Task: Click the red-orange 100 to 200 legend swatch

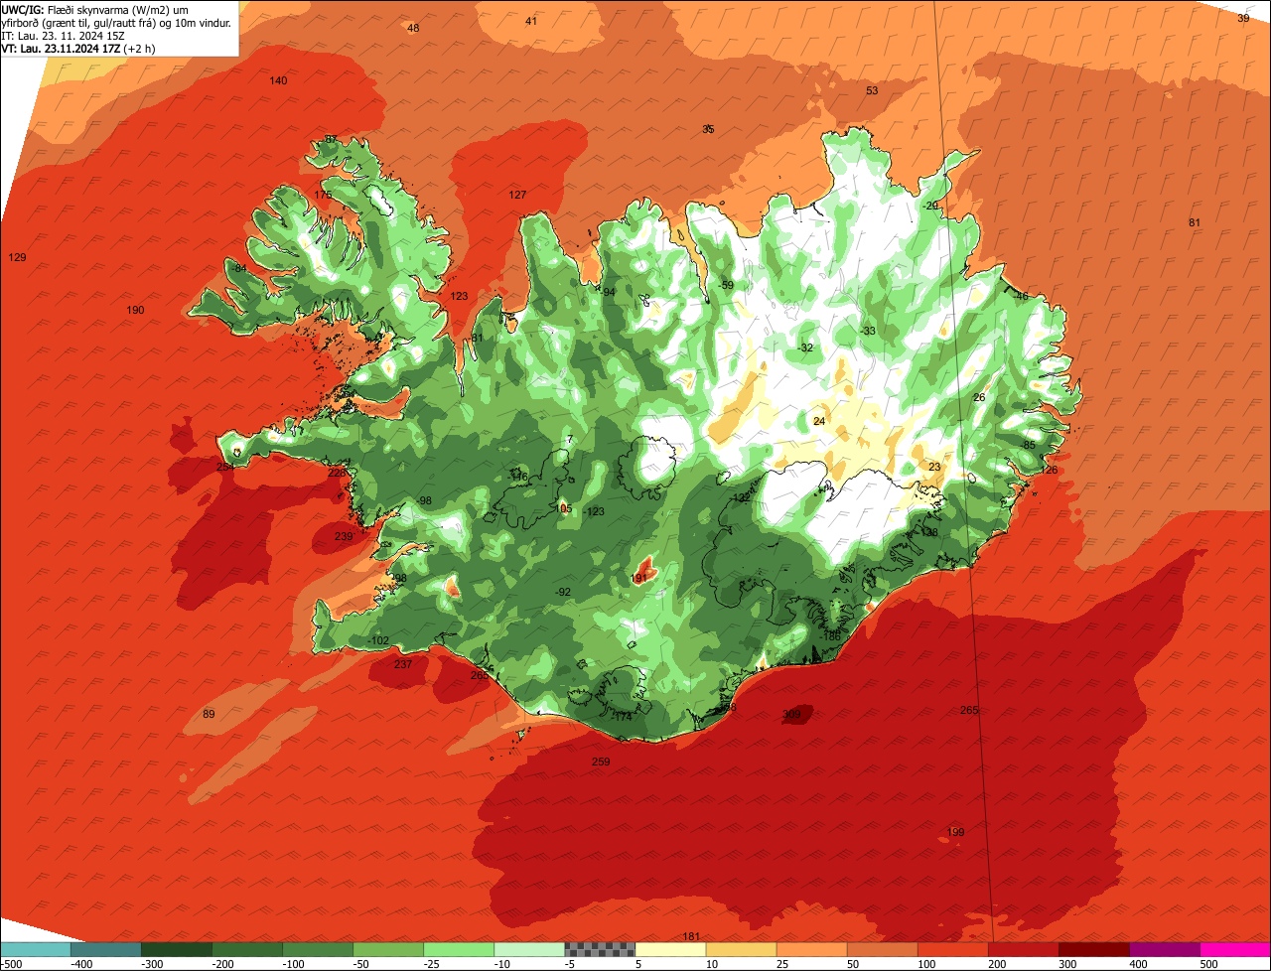Action: coord(952,949)
